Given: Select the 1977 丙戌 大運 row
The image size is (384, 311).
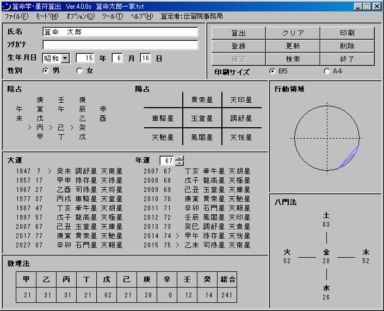Looking at the screenshot, I should (x=69, y=199).
